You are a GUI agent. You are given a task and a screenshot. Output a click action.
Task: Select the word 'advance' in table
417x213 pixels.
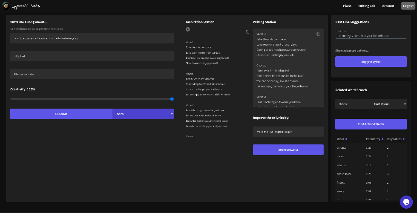[x=341, y=165]
